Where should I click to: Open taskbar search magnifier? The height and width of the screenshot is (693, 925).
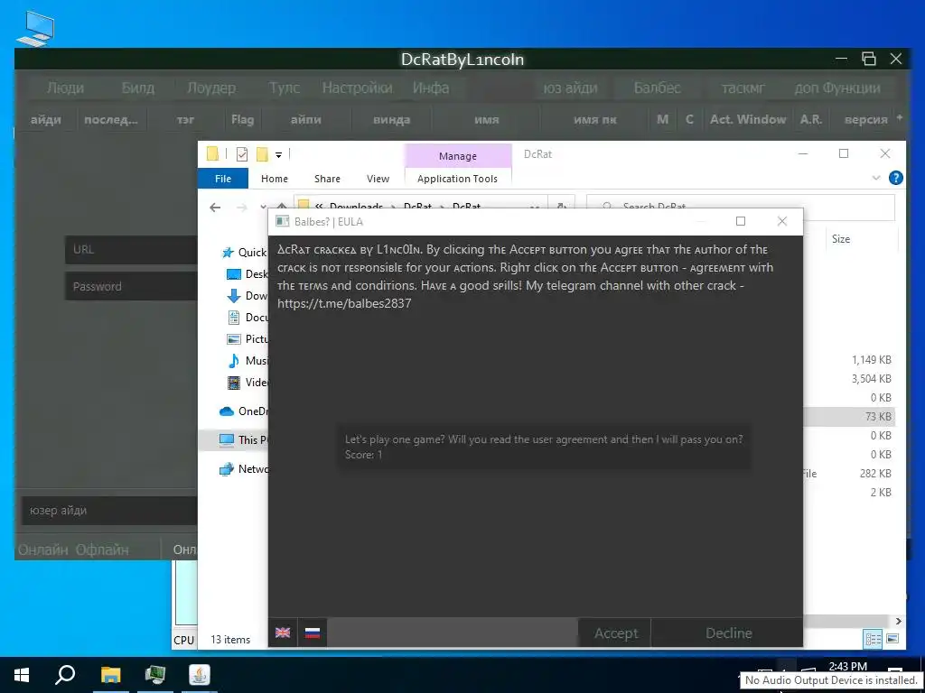pos(65,675)
